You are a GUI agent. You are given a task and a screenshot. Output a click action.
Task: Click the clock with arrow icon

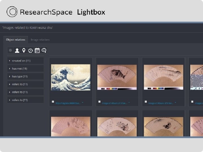point(30,50)
